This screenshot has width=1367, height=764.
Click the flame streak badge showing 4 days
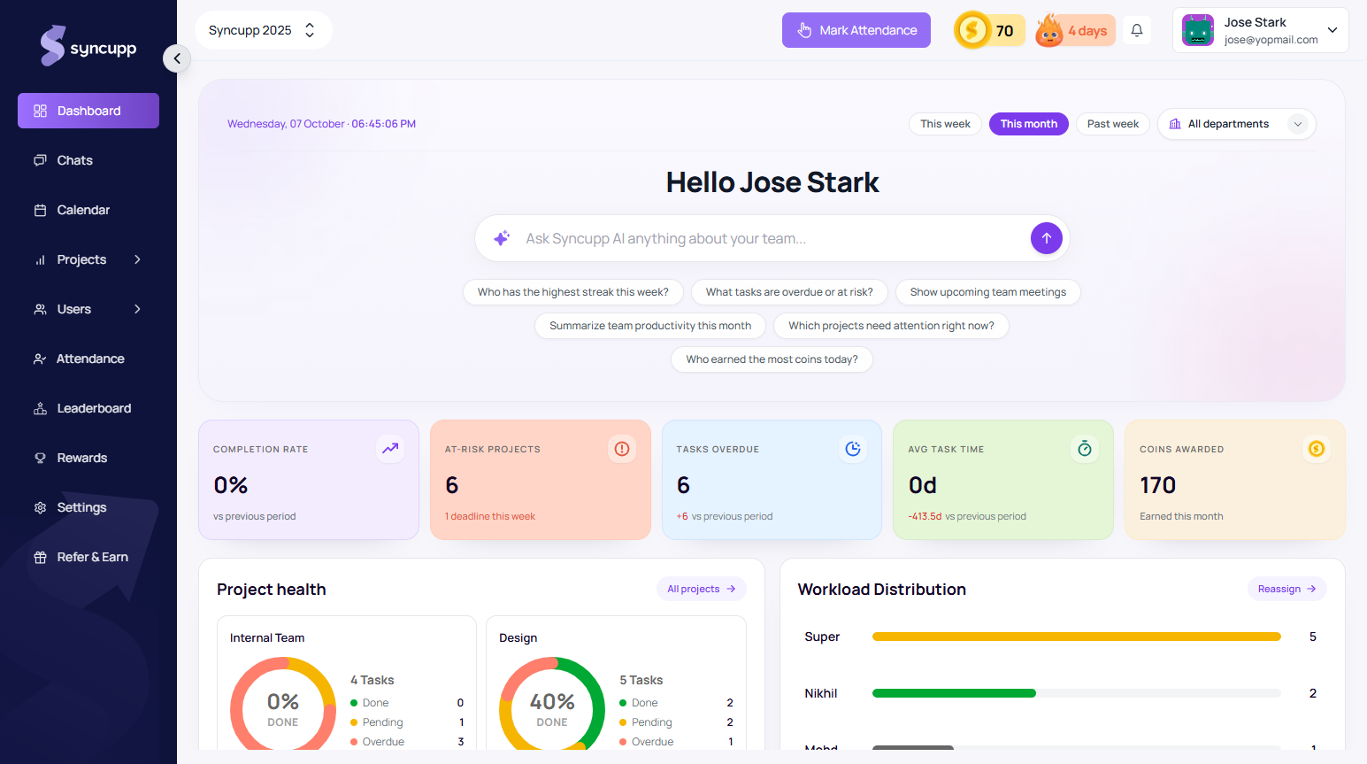1075,30
